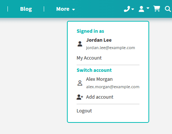Open the shopping cart icon
This screenshot has height=134, width=172.
pyautogui.click(x=157, y=9)
